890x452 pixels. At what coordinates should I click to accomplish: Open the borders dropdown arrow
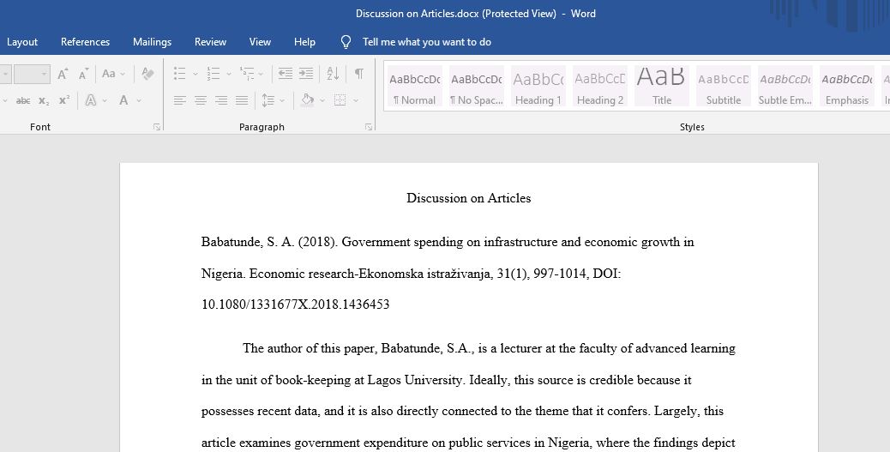(x=356, y=100)
